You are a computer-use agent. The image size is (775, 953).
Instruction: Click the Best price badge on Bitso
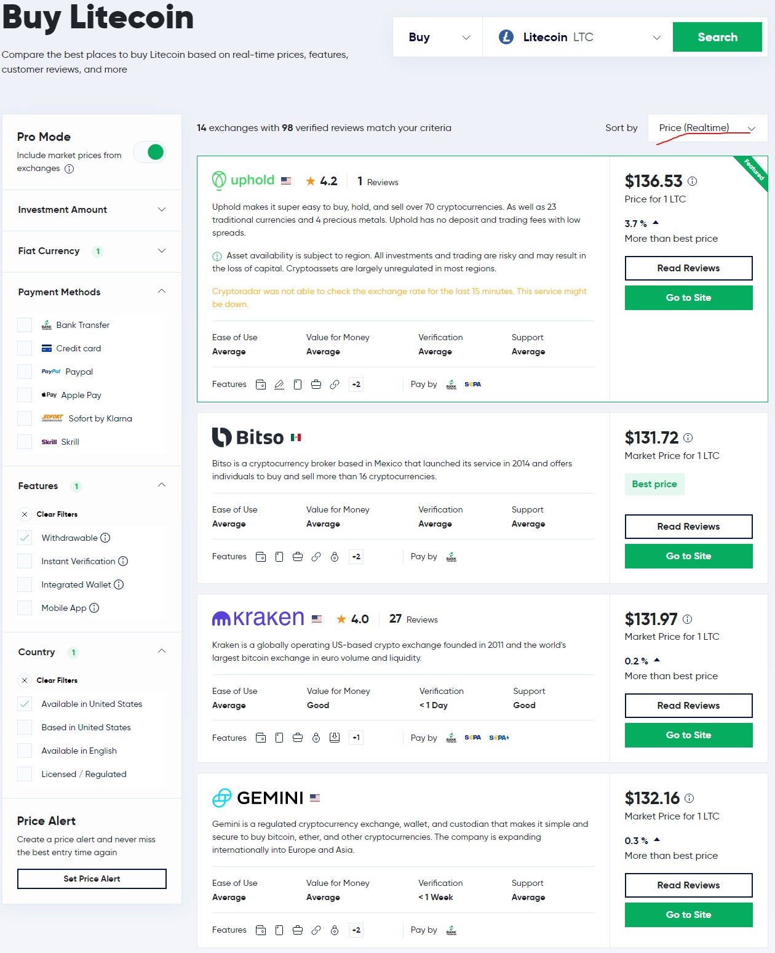[x=654, y=484]
